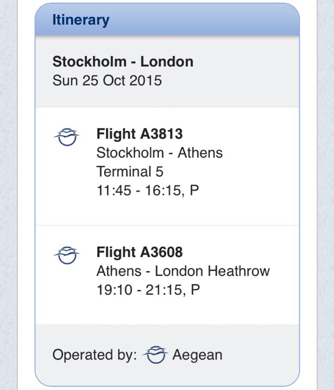The image size is (334, 390).
Task: Select the first flight segment row
Action: 167,166
